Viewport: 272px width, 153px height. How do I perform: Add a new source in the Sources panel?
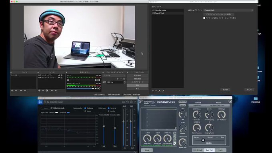[x=39, y=90]
